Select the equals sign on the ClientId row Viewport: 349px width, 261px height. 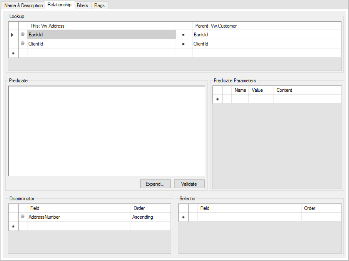pos(184,43)
